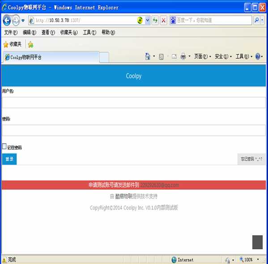Click the 用户名 username input field
This screenshot has width=268, height=264.
click(134, 103)
